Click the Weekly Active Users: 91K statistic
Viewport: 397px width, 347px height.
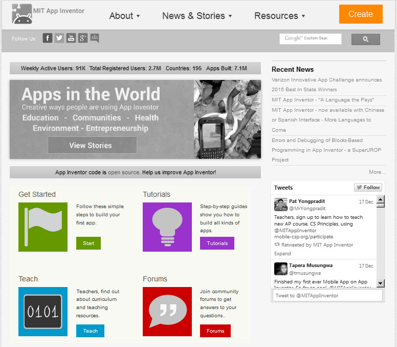click(53, 68)
